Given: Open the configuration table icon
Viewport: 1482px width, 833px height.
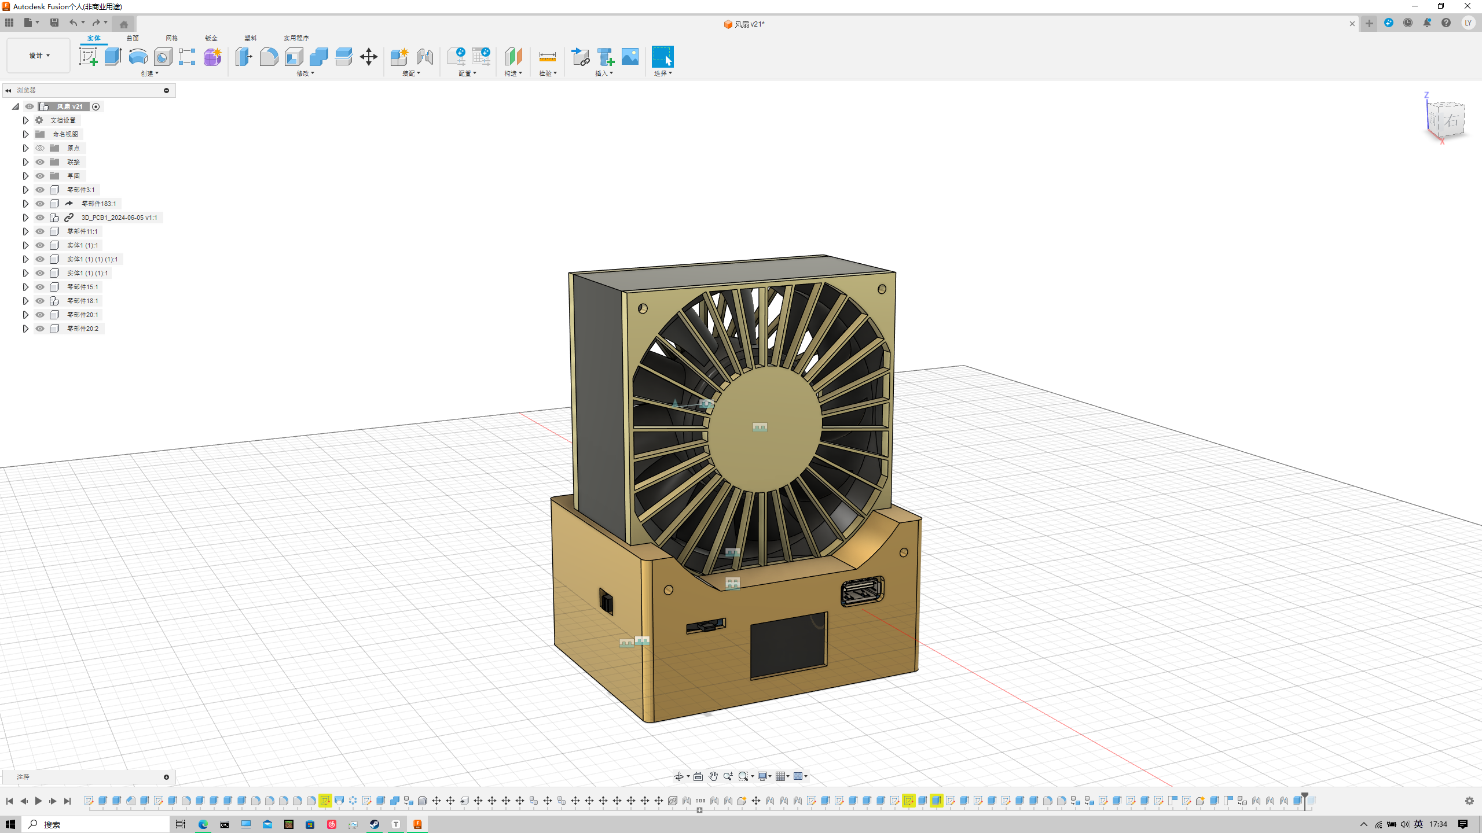Looking at the screenshot, I should 481,57.
